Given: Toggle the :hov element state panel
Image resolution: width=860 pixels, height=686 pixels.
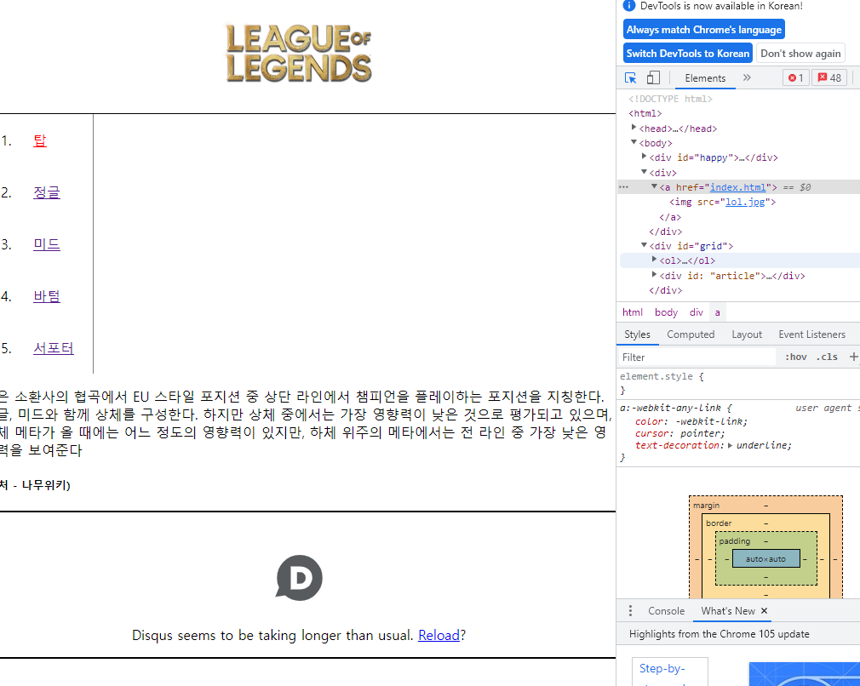Looking at the screenshot, I should tap(795, 357).
